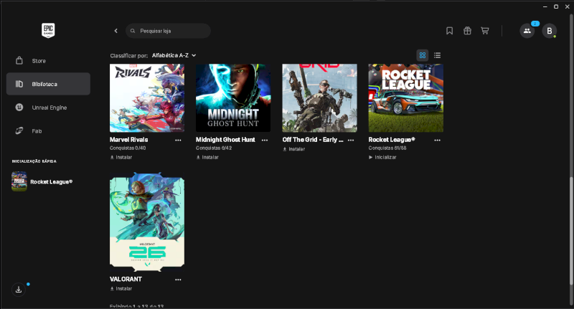
Task: Open Marvel Rivals more options menu
Action: (178, 140)
